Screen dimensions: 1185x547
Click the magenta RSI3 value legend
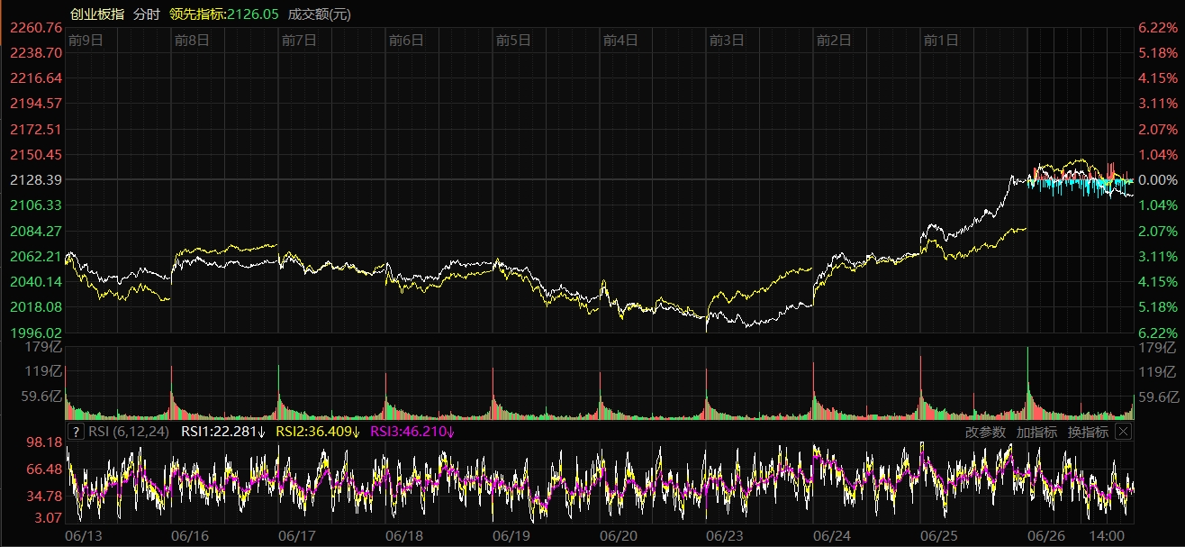pos(412,432)
